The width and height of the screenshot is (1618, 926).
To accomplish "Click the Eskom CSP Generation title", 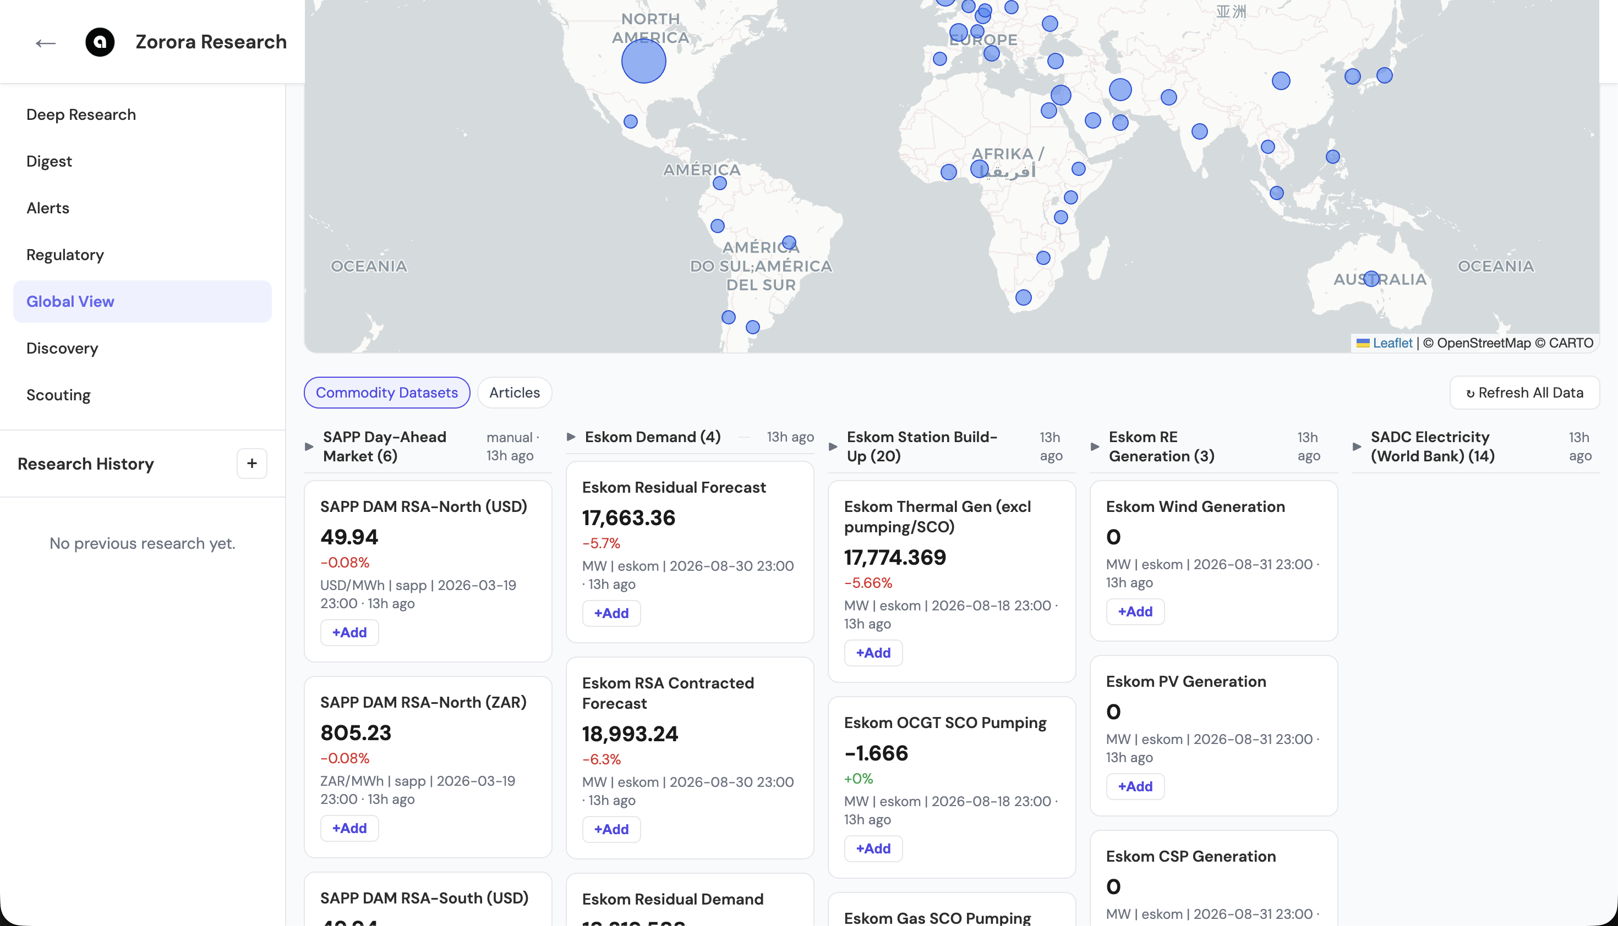I will point(1191,857).
